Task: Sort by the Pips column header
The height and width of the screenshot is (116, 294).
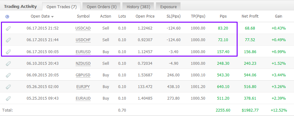Action: click(x=223, y=16)
